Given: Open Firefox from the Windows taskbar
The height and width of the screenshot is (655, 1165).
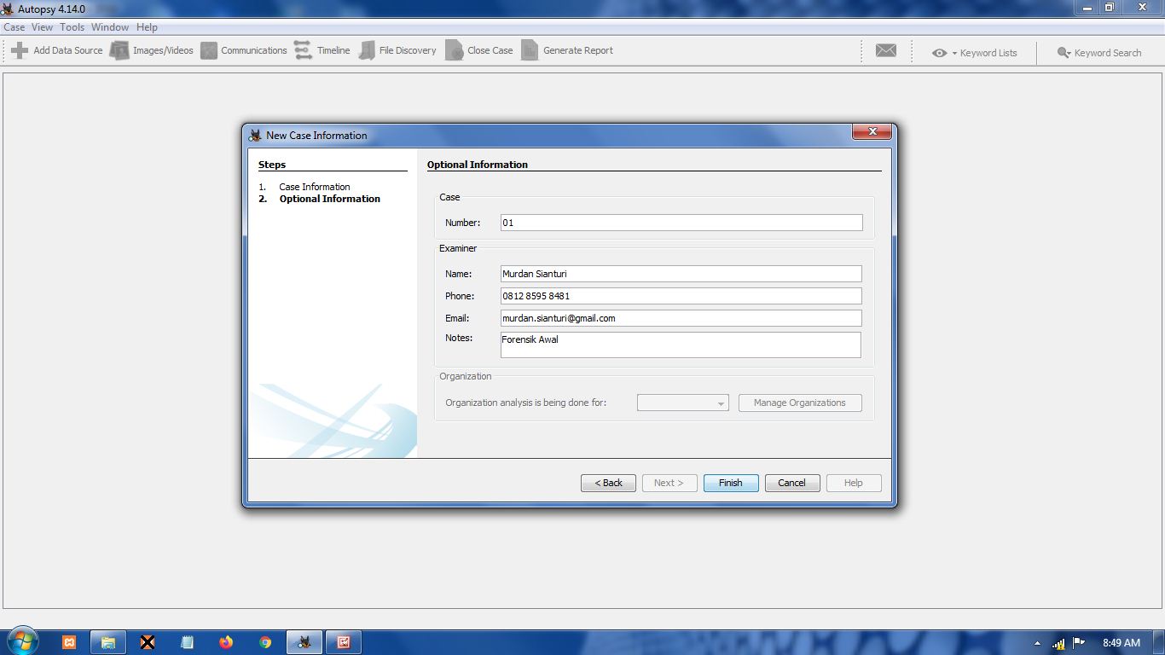Looking at the screenshot, I should (226, 642).
